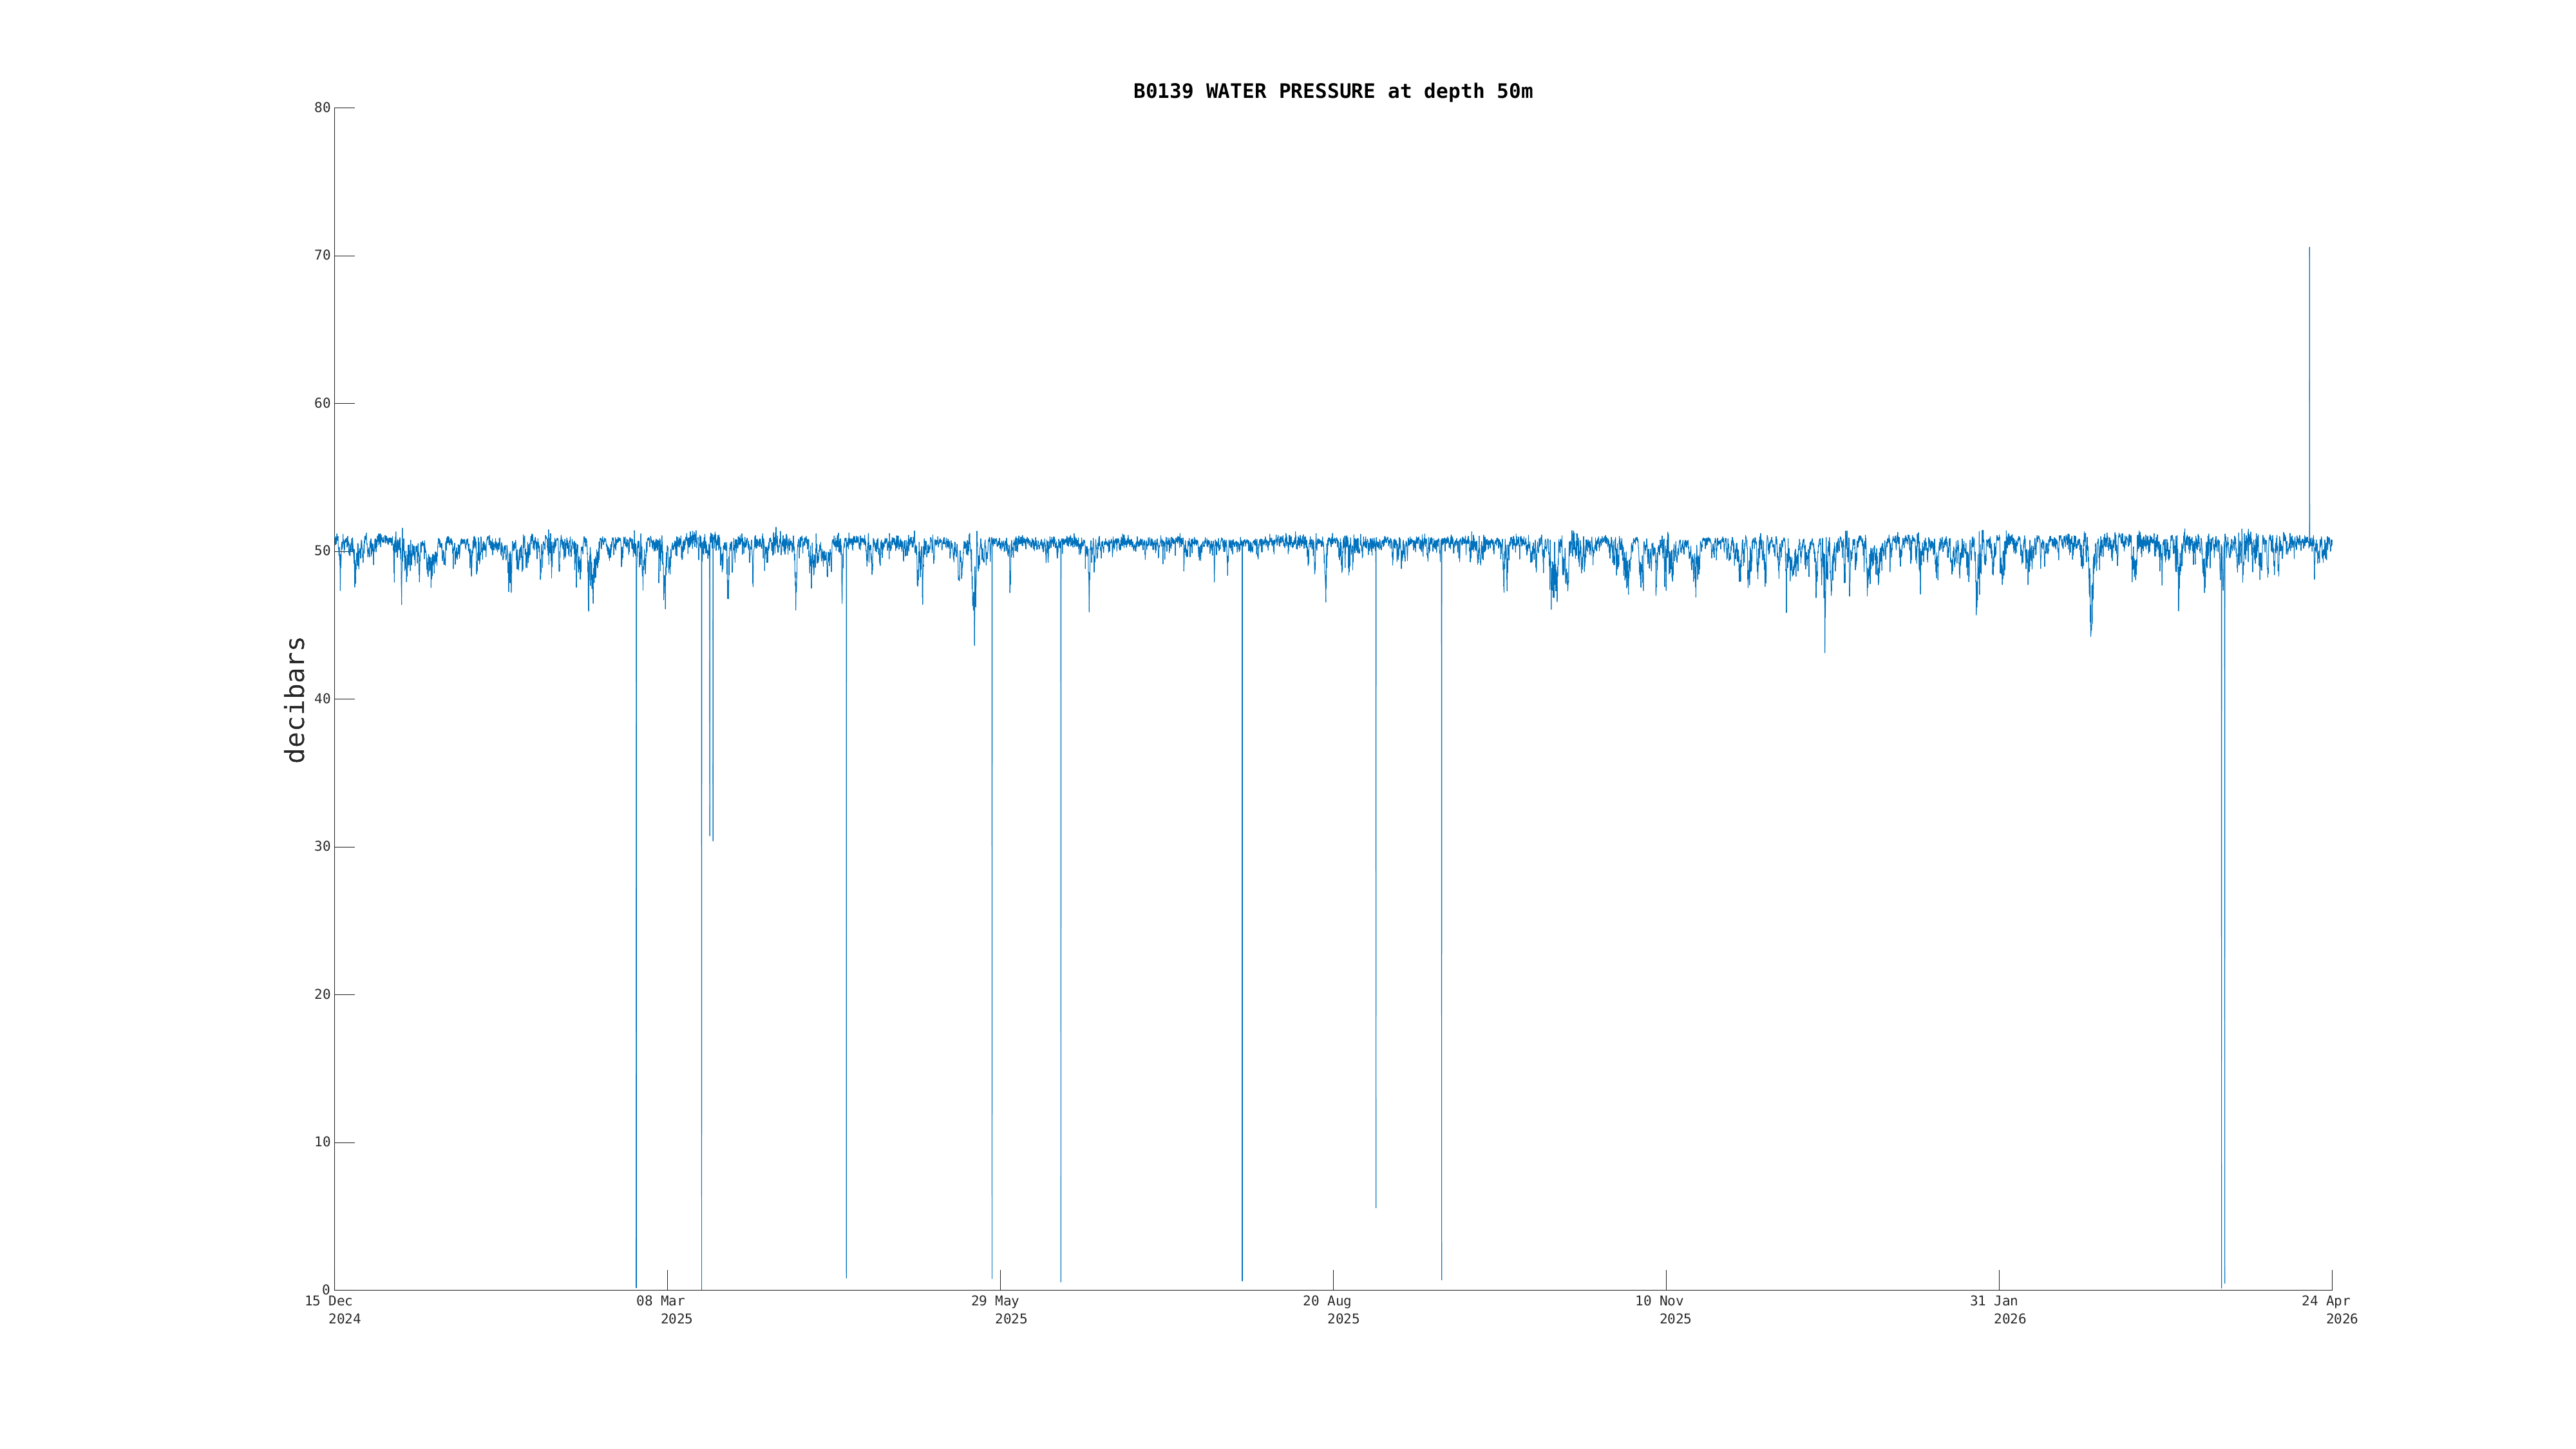This screenshot has height=1449, width=2576.
Task: Click the 20 y-axis tick label
Action: (322, 995)
